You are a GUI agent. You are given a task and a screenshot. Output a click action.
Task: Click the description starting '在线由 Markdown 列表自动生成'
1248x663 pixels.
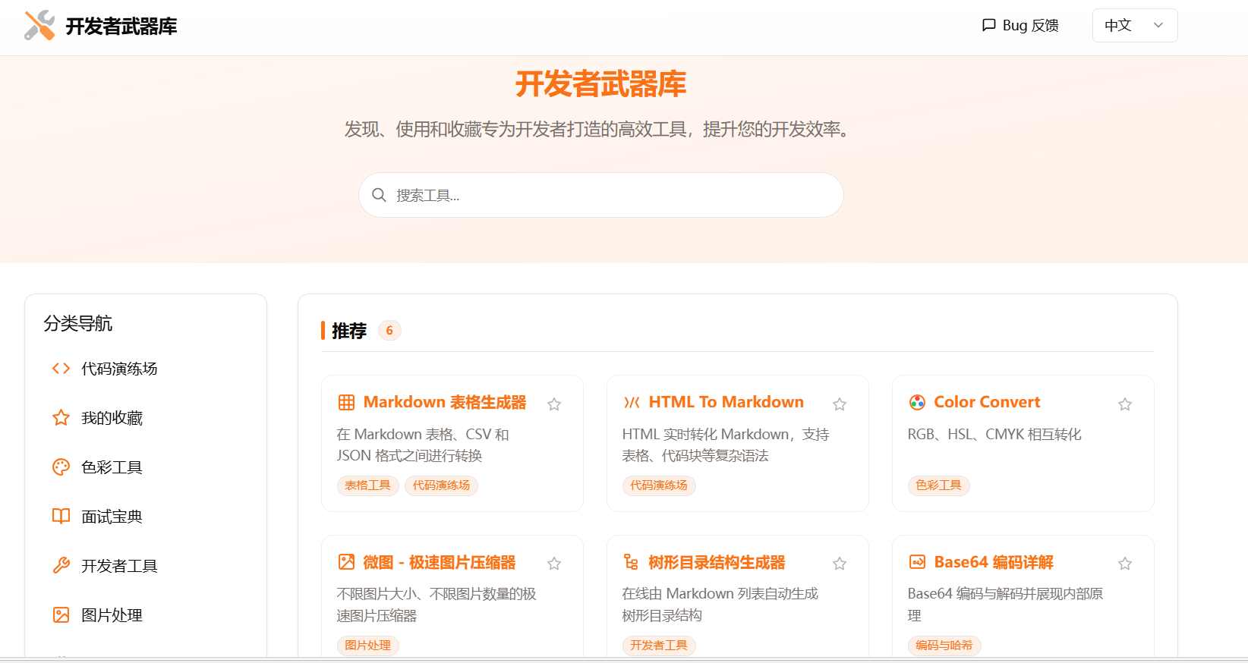click(x=720, y=605)
